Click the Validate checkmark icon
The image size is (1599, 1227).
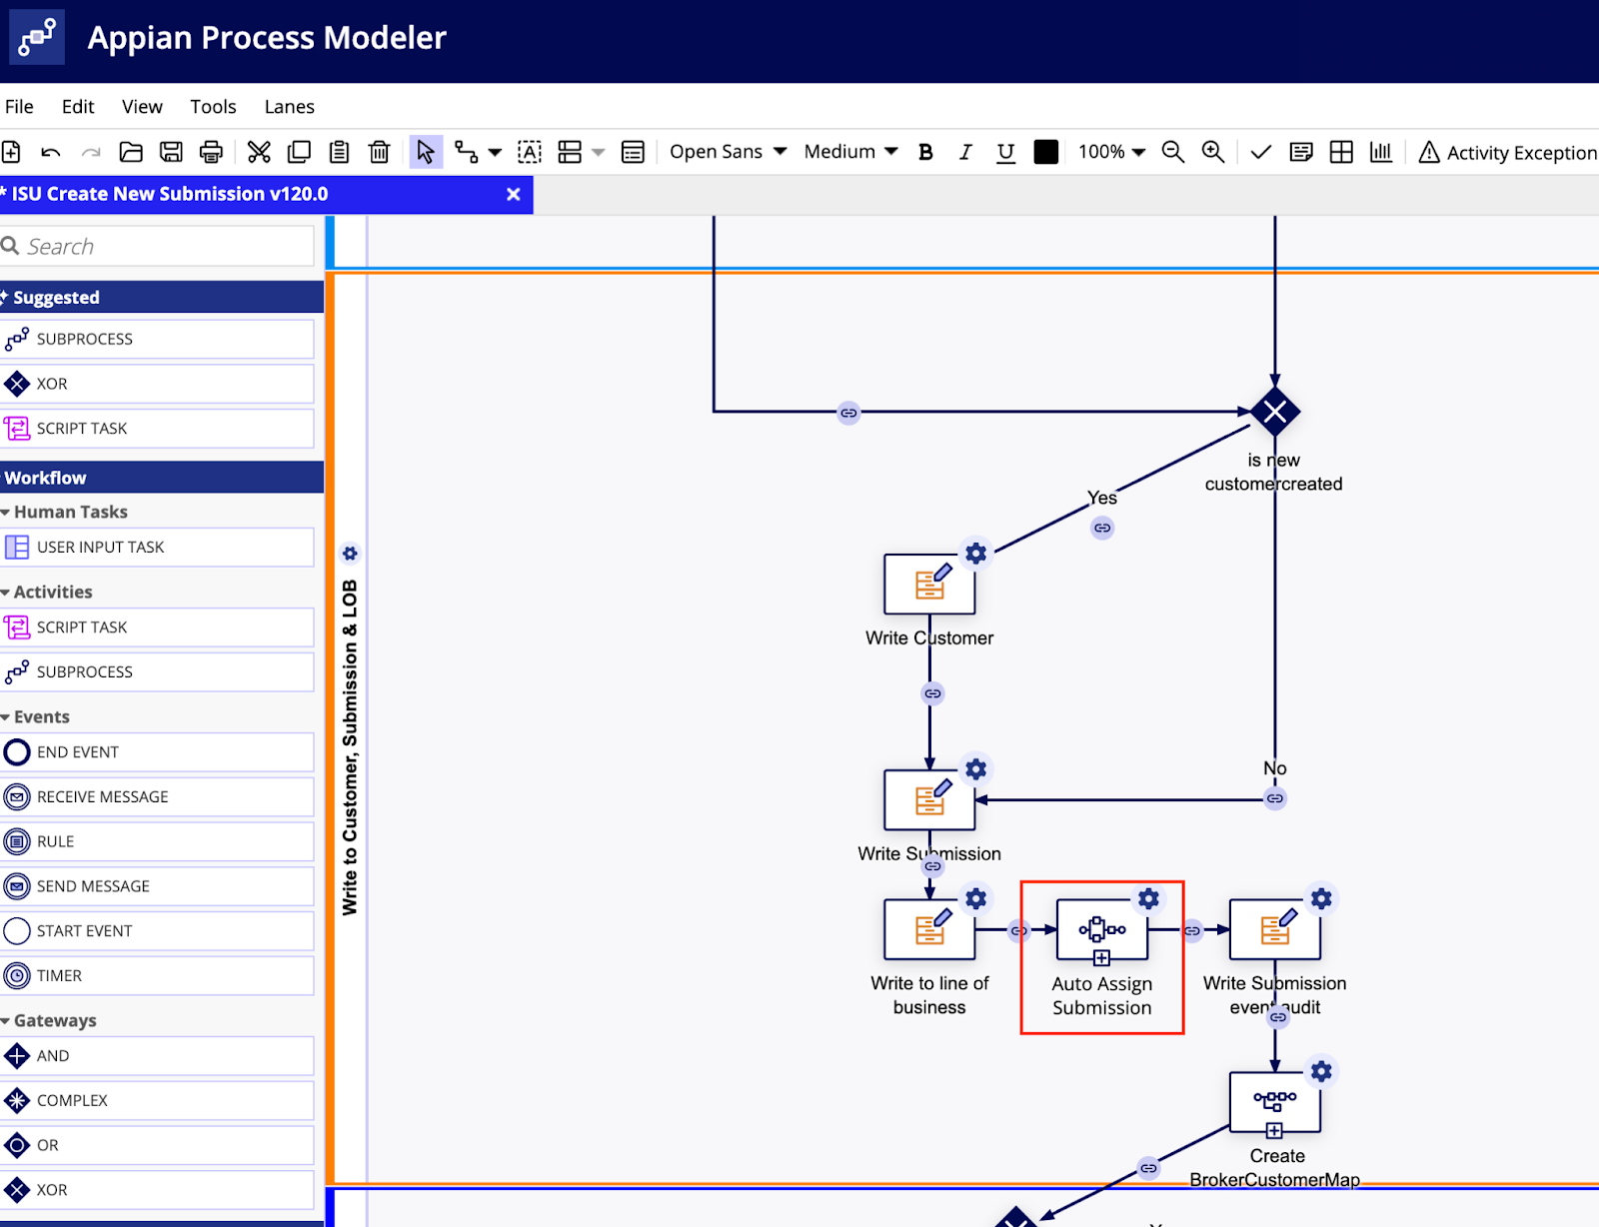pos(1261,152)
